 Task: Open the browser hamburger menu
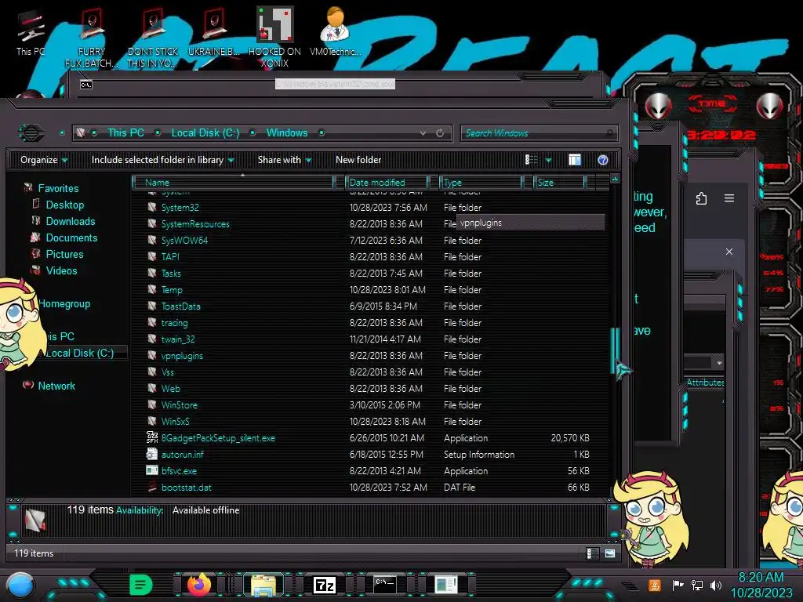(x=729, y=198)
